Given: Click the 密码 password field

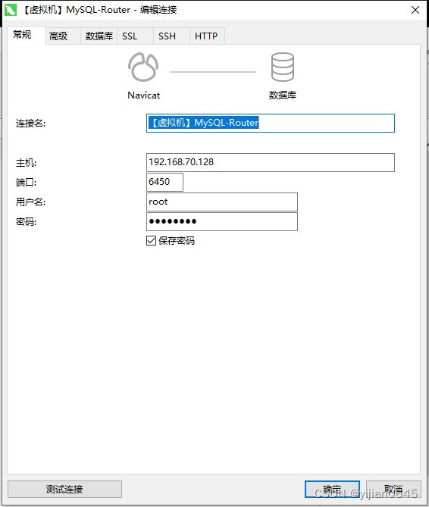Looking at the screenshot, I should click(222, 221).
